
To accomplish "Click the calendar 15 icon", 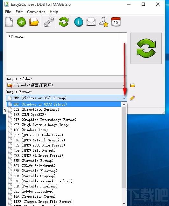I will pos(116,22).
